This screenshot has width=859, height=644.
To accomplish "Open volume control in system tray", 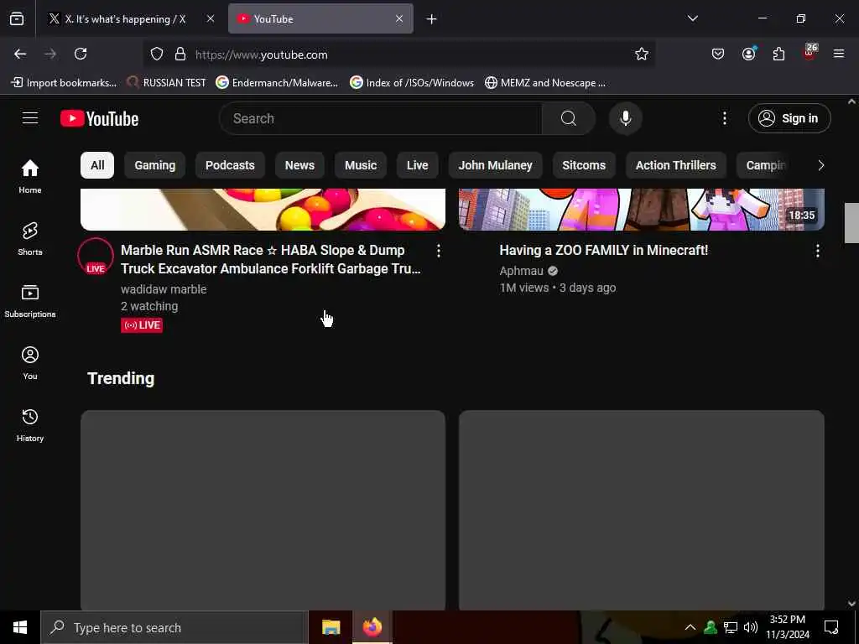I will [751, 627].
